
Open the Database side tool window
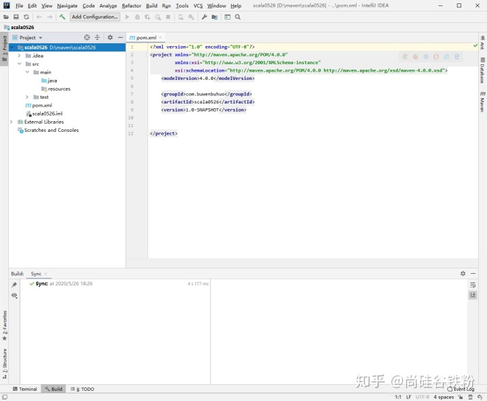coord(482,70)
